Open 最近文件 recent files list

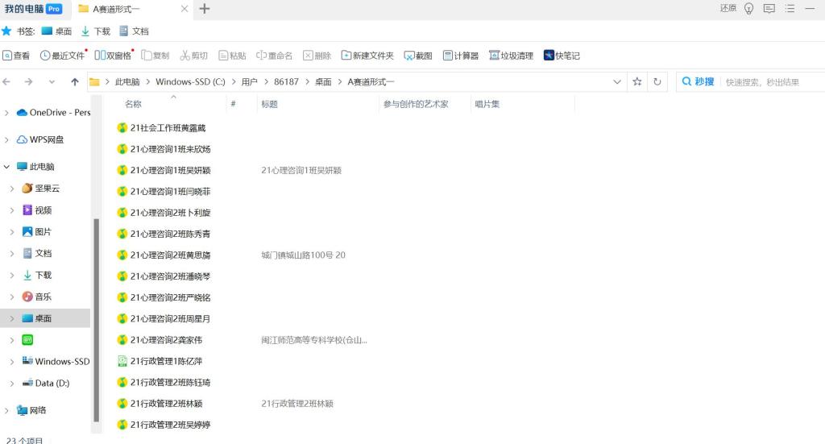63,56
